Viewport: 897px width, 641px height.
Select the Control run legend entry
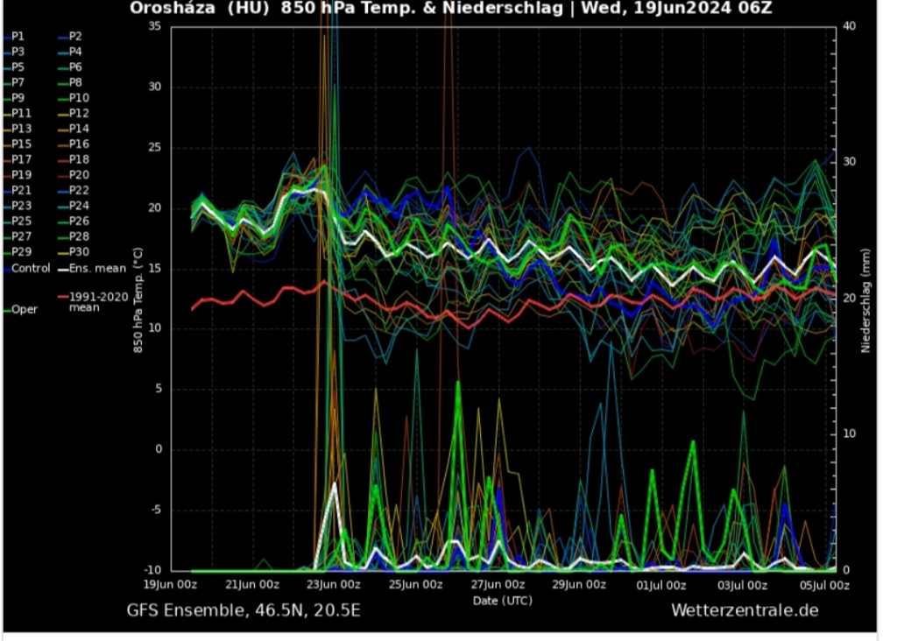tap(30, 268)
